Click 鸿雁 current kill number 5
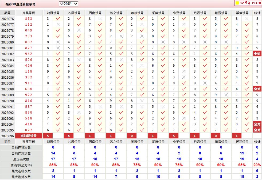Screen dimensions: 262x180 point(48,136)
